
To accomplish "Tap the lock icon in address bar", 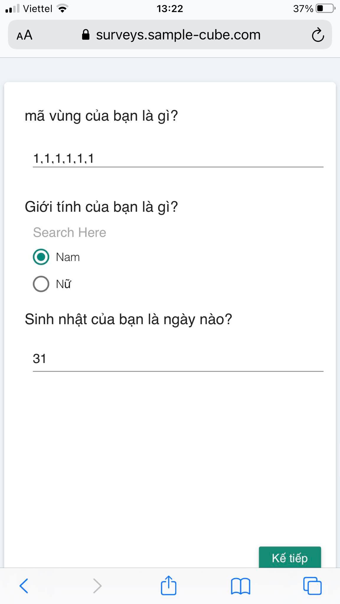I will point(86,35).
